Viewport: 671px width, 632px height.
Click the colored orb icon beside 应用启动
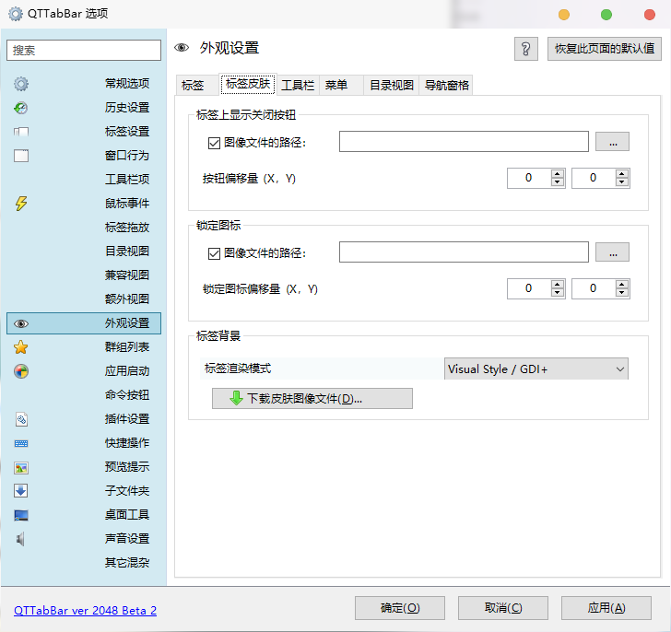point(21,371)
